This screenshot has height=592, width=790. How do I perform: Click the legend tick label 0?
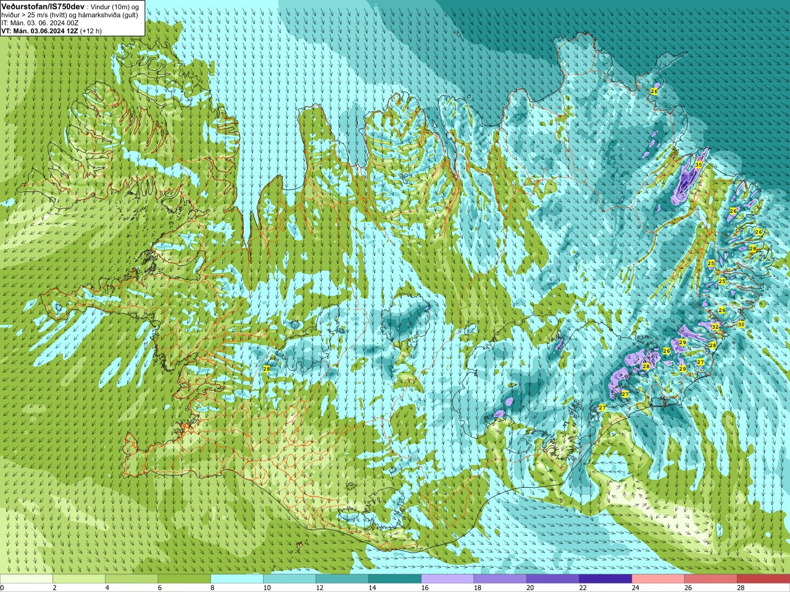click(x=2, y=588)
